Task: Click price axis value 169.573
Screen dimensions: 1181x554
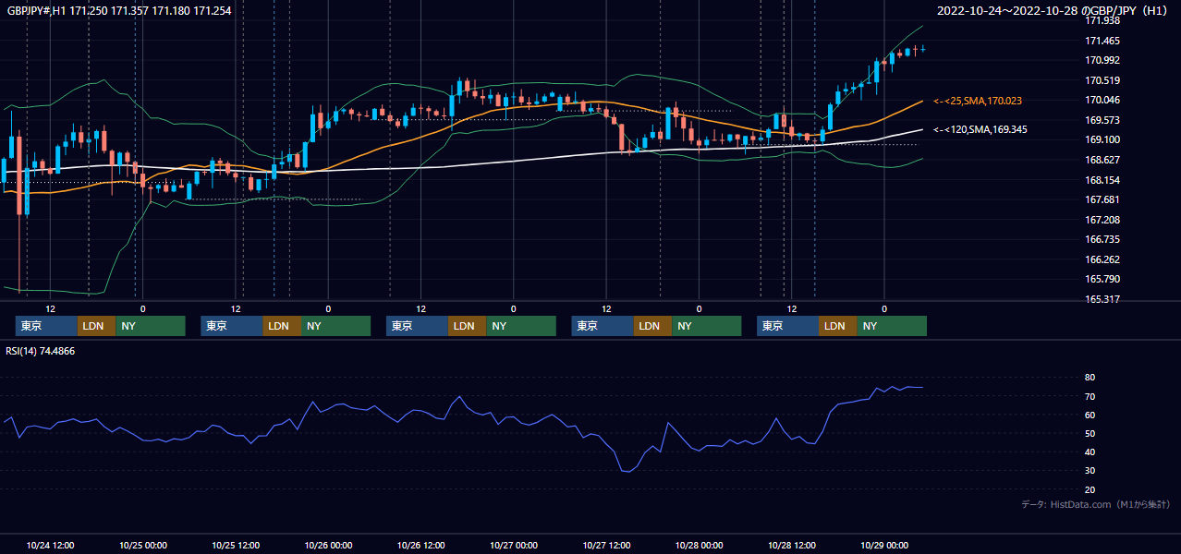Action: tap(1102, 121)
